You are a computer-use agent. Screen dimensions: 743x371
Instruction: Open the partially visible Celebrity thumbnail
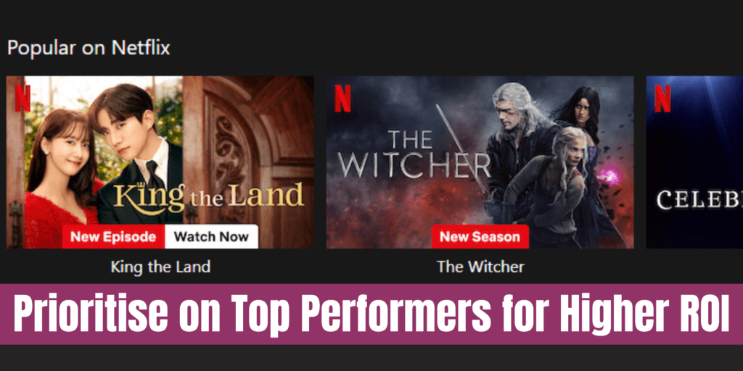(694, 162)
